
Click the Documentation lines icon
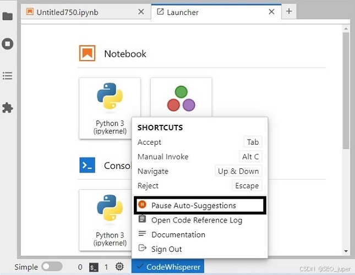pos(142,234)
